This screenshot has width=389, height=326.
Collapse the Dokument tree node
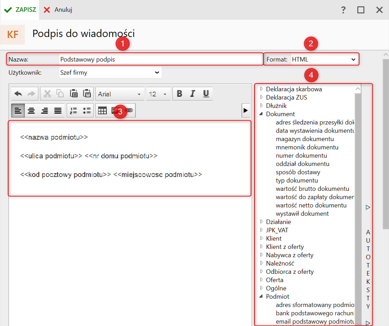tap(261, 114)
